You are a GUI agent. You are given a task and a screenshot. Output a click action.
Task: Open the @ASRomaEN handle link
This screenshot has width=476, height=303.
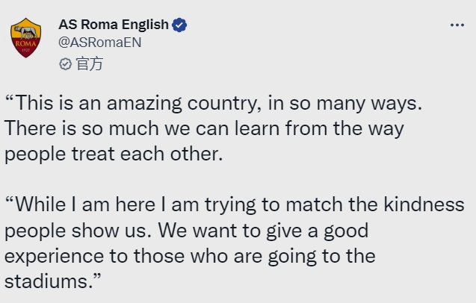pyautogui.click(x=100, y=43)
